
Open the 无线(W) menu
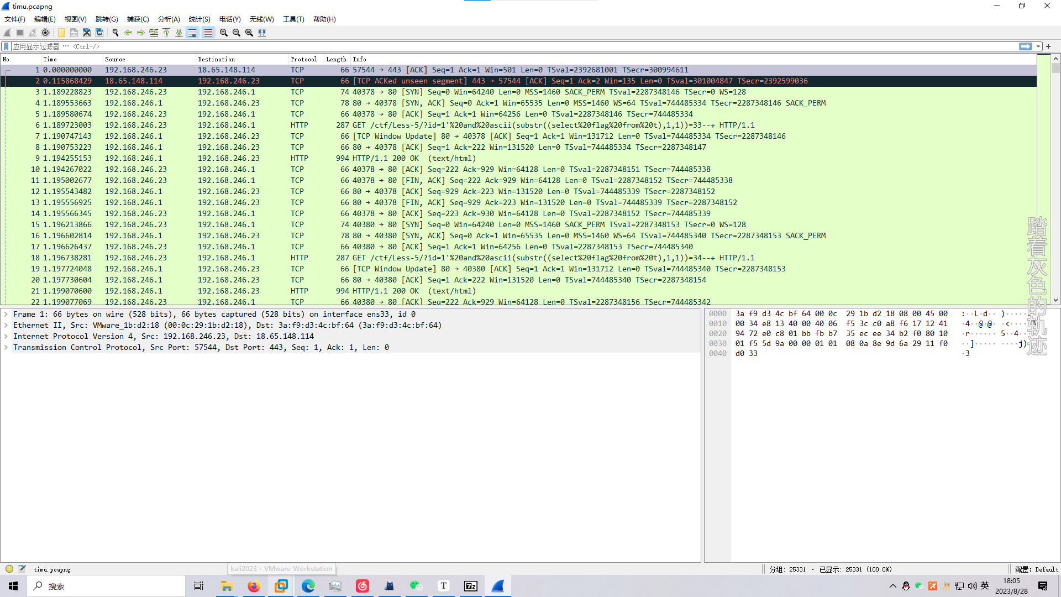[261, 19]
